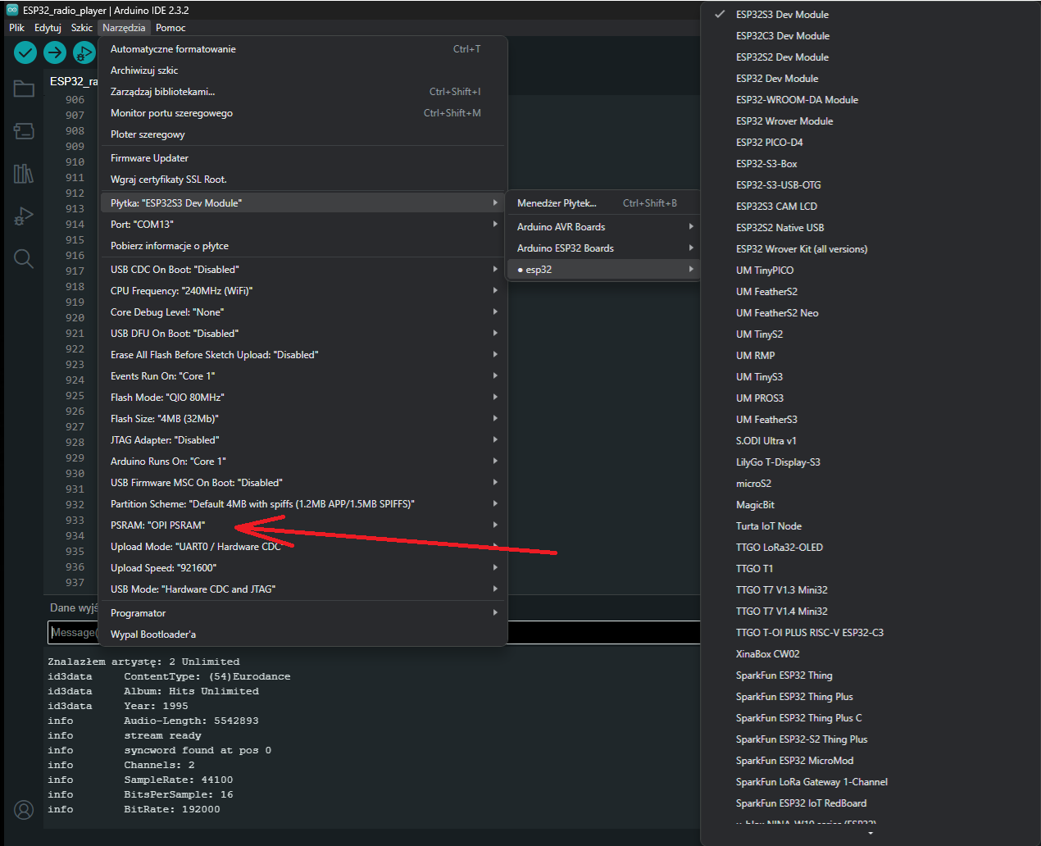Open the Edytuj menu
The width and height of the screenshot is (1041, 846).
tap(48, 28)
